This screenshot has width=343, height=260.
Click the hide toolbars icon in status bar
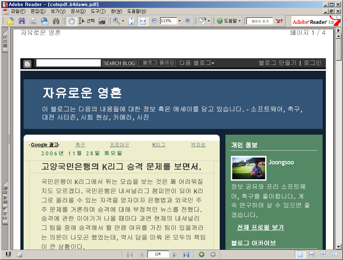[20, 254]
